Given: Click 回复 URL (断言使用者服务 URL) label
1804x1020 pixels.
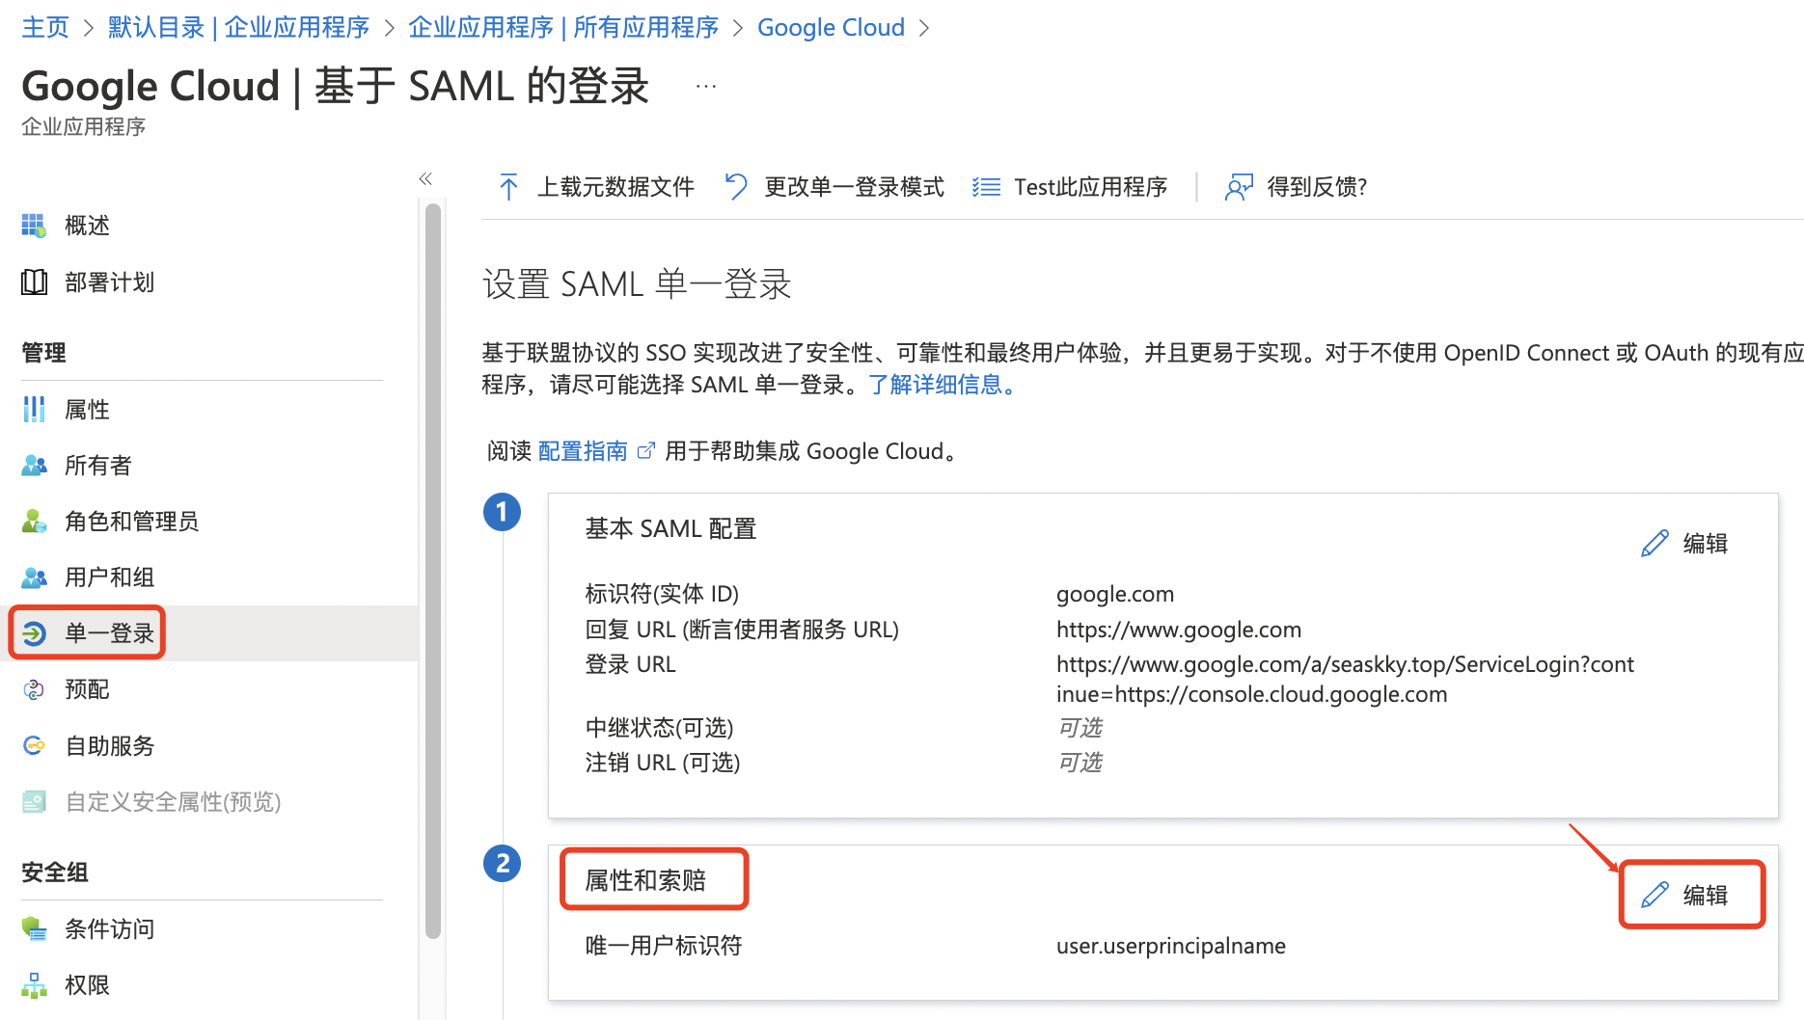Looking at the screenshot, I should pos(742,630).
